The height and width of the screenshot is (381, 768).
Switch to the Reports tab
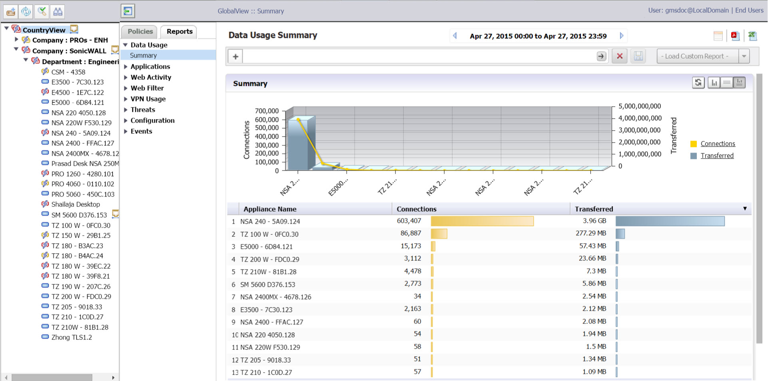pyautogui.click(x=180, y=32)
